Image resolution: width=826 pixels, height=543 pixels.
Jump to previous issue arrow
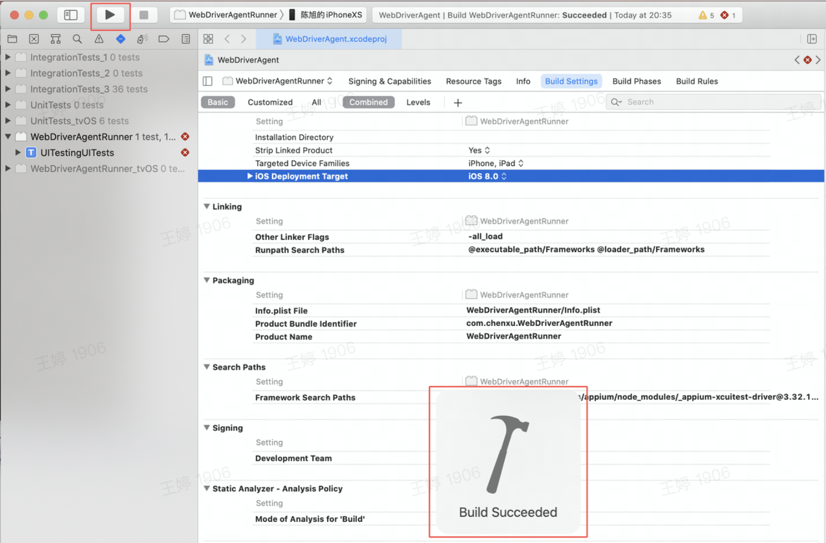pos(797,60)
